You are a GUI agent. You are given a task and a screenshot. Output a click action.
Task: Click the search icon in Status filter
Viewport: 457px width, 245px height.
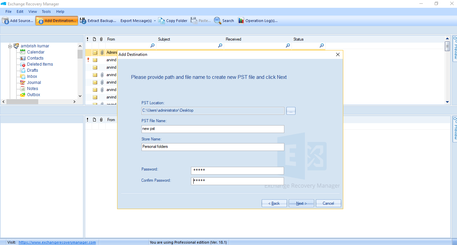[322, 46]
